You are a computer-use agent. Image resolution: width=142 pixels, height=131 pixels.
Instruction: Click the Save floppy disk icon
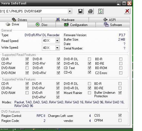[80, 11]
